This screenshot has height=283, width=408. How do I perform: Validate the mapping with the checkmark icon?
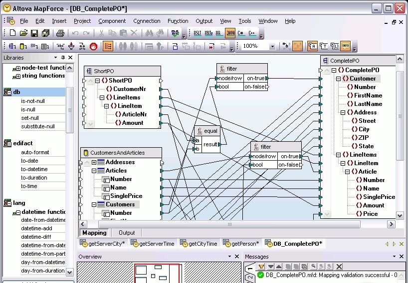click(x=175, y=33)
